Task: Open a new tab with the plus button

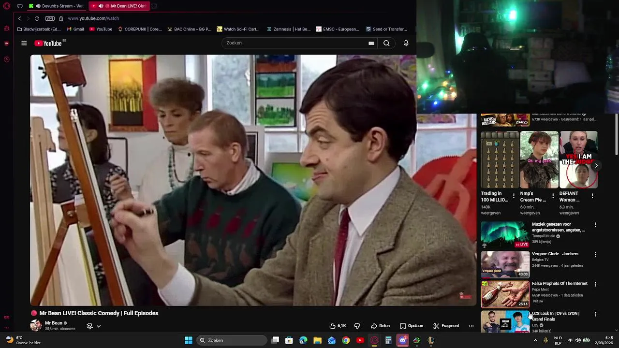Action: [154, 6]
